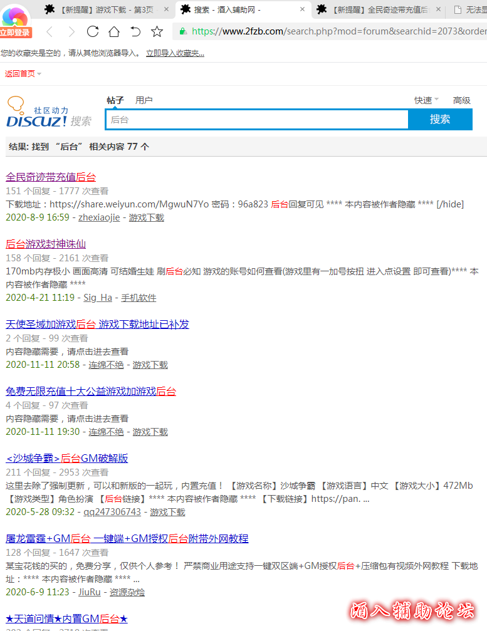Click the browser forward arrow
The height and width of the screenshot is (631, 487).
tap(71, 32)
